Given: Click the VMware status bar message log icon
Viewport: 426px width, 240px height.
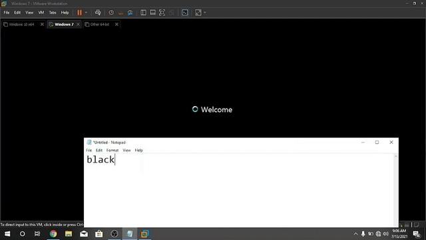Looking at the screenshot, I should pos(417,225).
